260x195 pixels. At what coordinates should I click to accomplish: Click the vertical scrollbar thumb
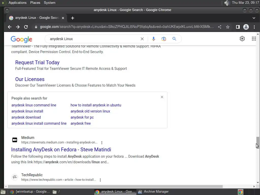coord(257,143)
